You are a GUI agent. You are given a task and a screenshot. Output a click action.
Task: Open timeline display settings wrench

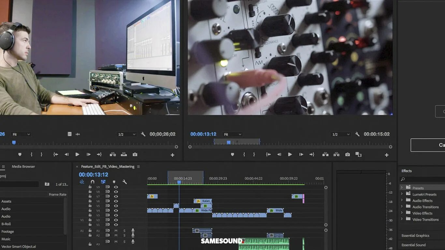click(x=124, y=182)
